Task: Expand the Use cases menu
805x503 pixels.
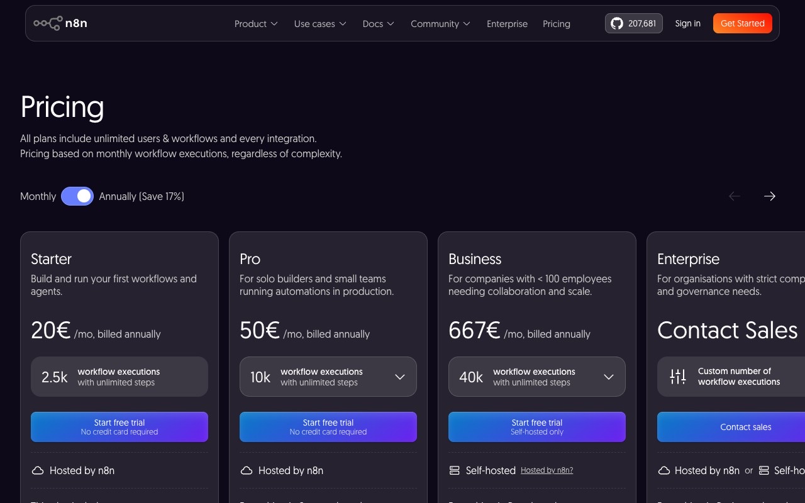Action: (x=320, y=24)
